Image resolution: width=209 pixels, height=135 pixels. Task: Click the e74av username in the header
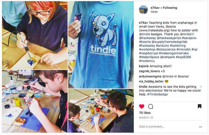tap(155, 8)
